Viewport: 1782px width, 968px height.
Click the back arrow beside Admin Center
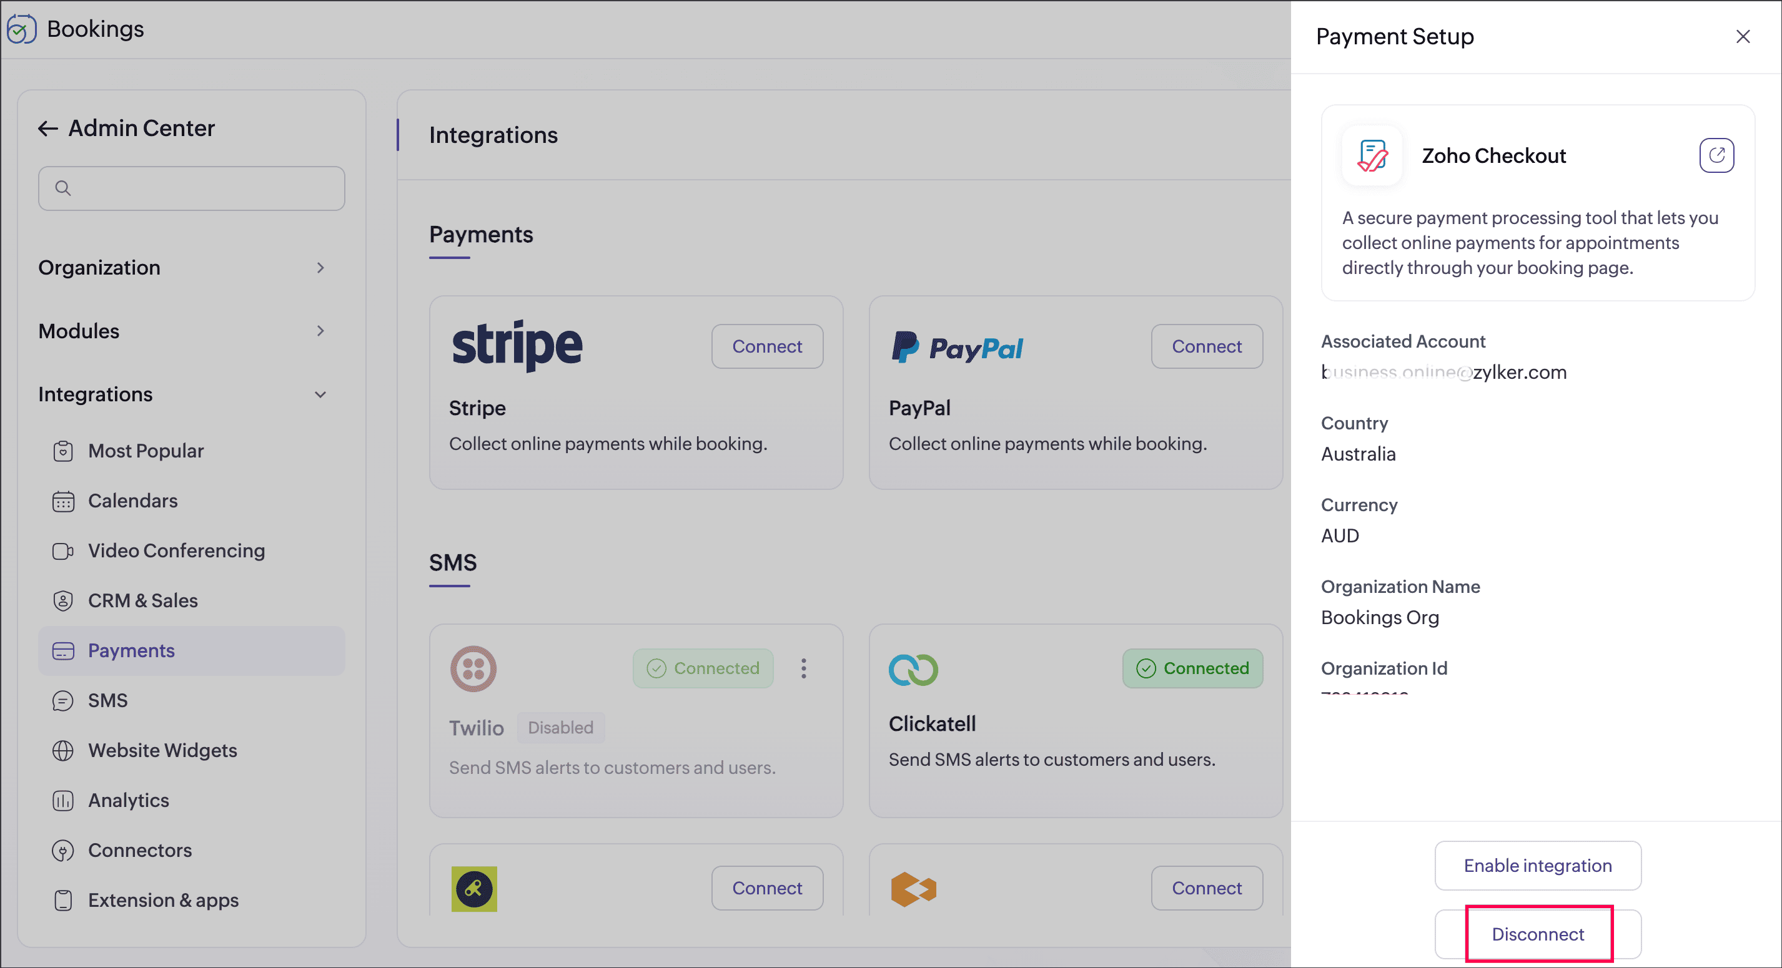click(x=47, y=129)
